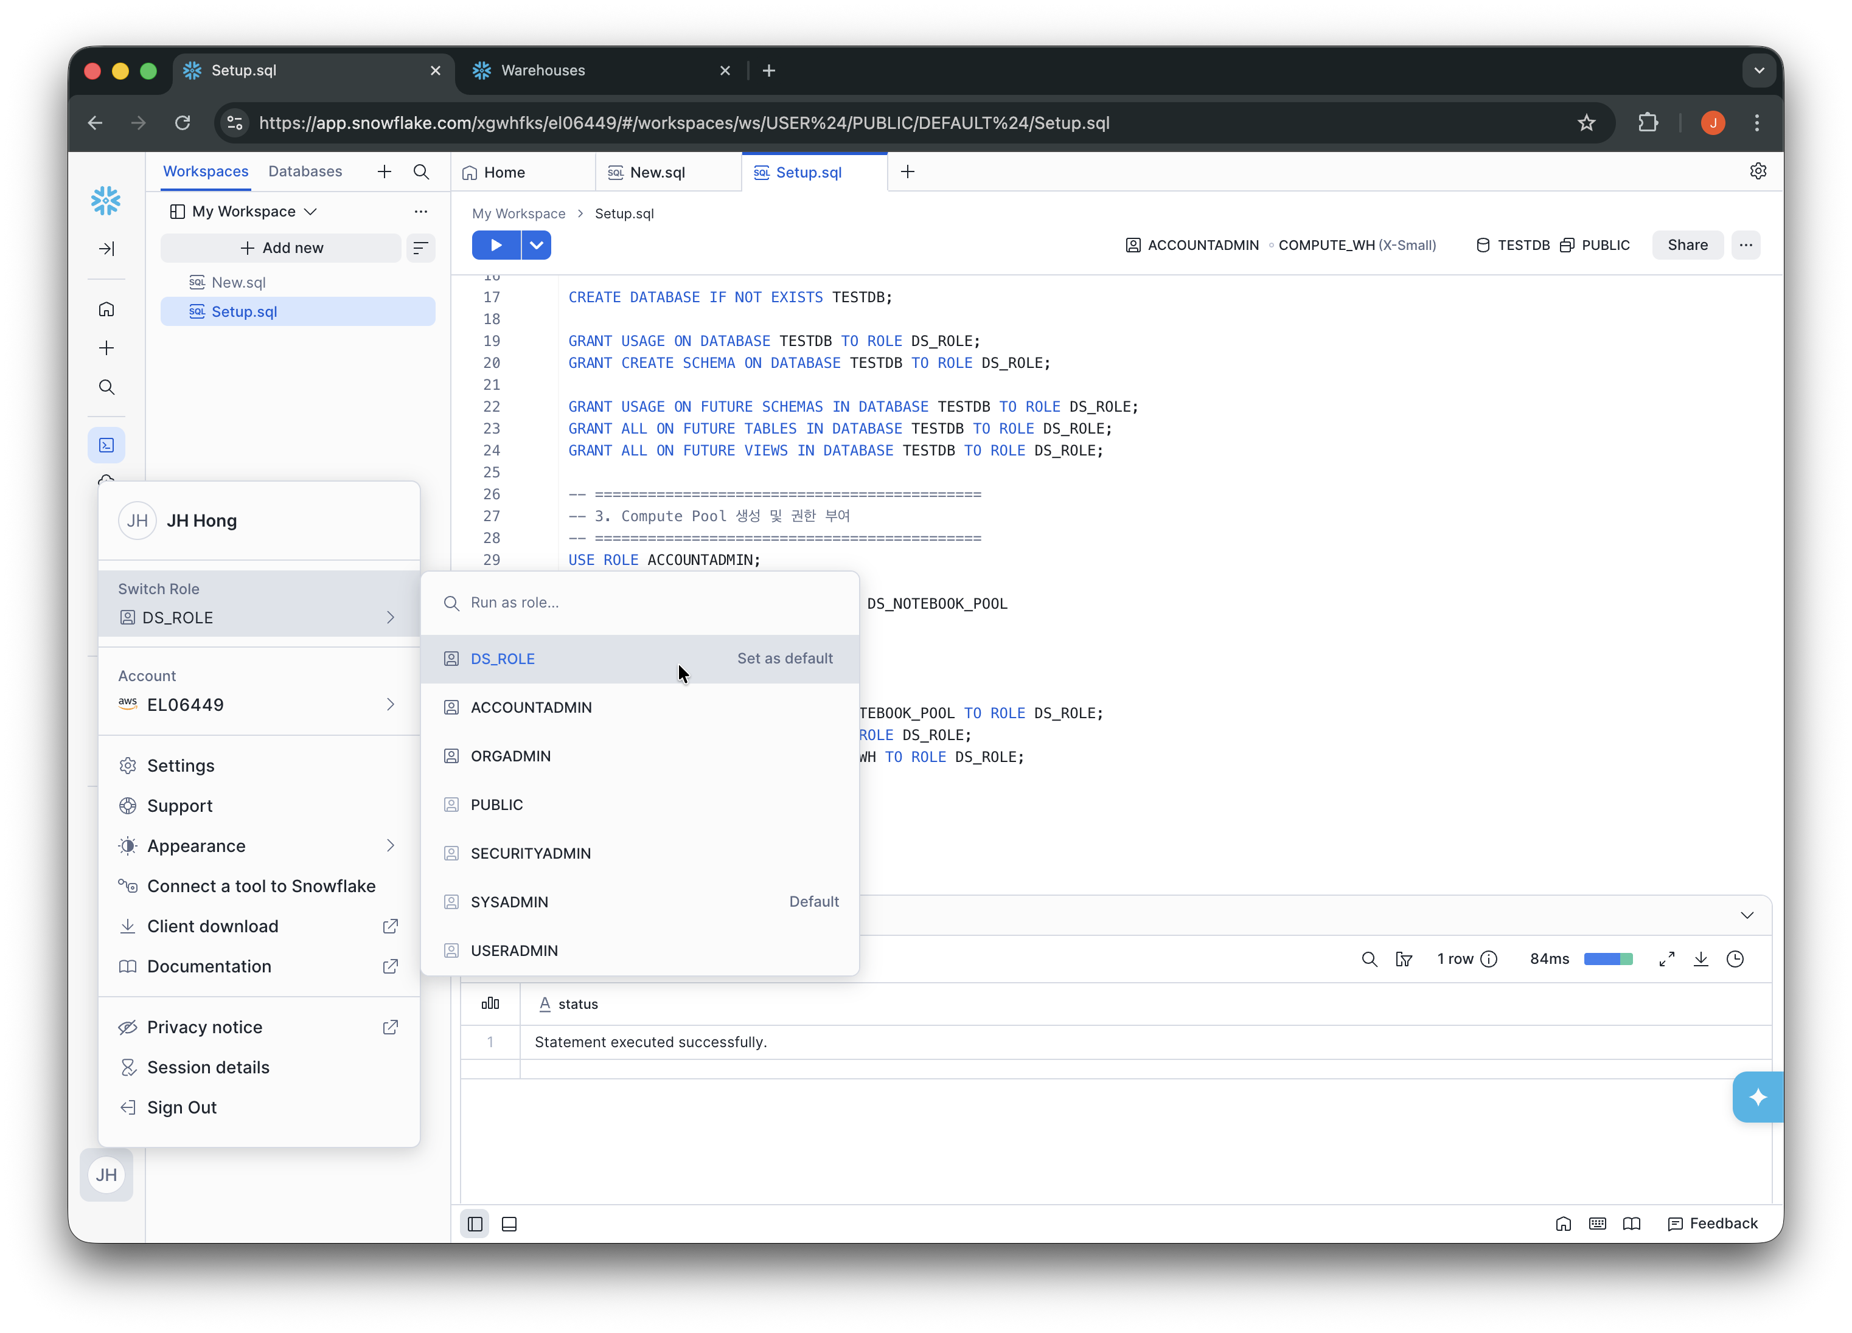
Task: Expand the collapsed sidebar arrow
Action: click(106, 248)
